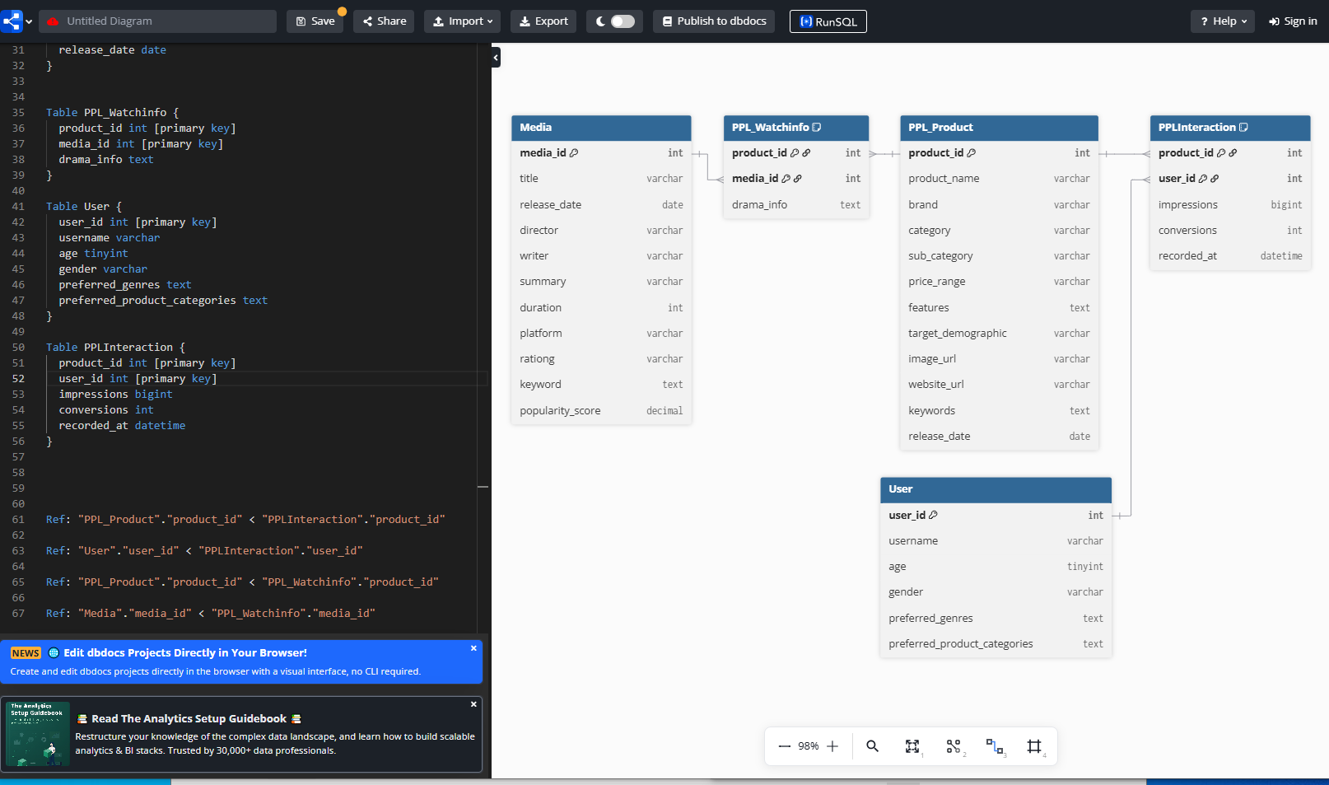The height and width of the screenshot is (785, 1329).
Task: Click the Untitled Diagram name field
Action: (158, 21)
